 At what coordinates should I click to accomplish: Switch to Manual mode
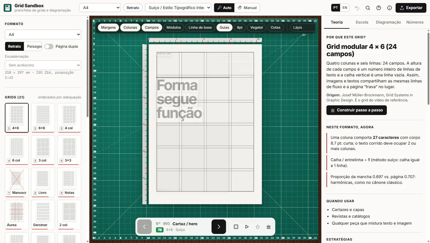pos(247,8)
